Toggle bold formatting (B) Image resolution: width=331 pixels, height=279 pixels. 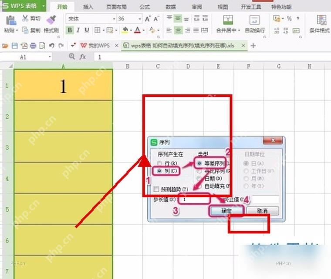[x=70, y=30]
